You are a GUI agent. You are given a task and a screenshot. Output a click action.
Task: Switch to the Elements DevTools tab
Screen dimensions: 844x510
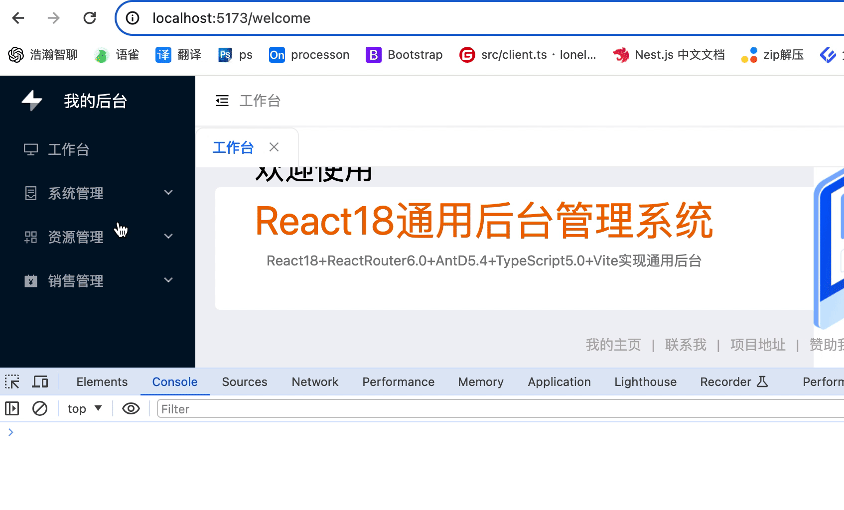(102, 382)
